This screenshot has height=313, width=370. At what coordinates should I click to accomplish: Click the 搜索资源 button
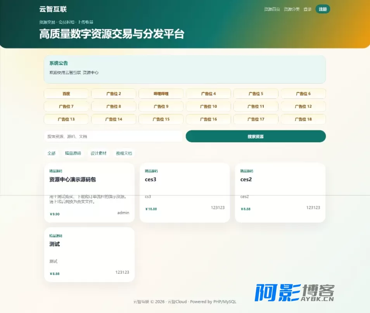coord(256,137)
